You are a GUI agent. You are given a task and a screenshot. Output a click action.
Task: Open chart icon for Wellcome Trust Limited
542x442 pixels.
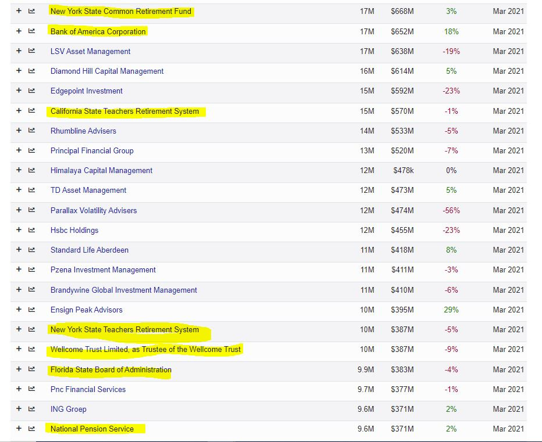(31, 349)
